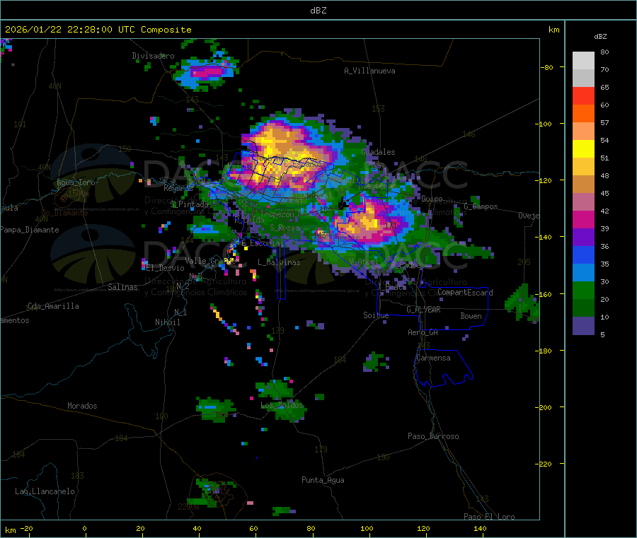The image size is (637, 538).
Task: Click the CompantEscard label
Action: pyautogui.click(x=465, y=293)
